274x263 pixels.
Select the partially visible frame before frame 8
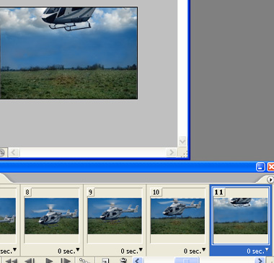(8, 216)
